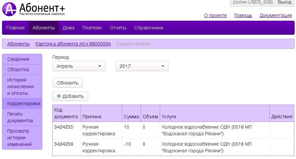Open the О проекте link
The width and height of the screenshot is (296, 159).
pyautogui.click(x=215, y=15)
